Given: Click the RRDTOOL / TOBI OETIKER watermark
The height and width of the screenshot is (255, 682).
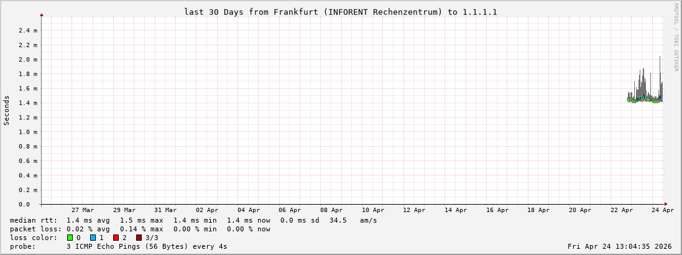Looking at the screenshot, I should [676, 35].
